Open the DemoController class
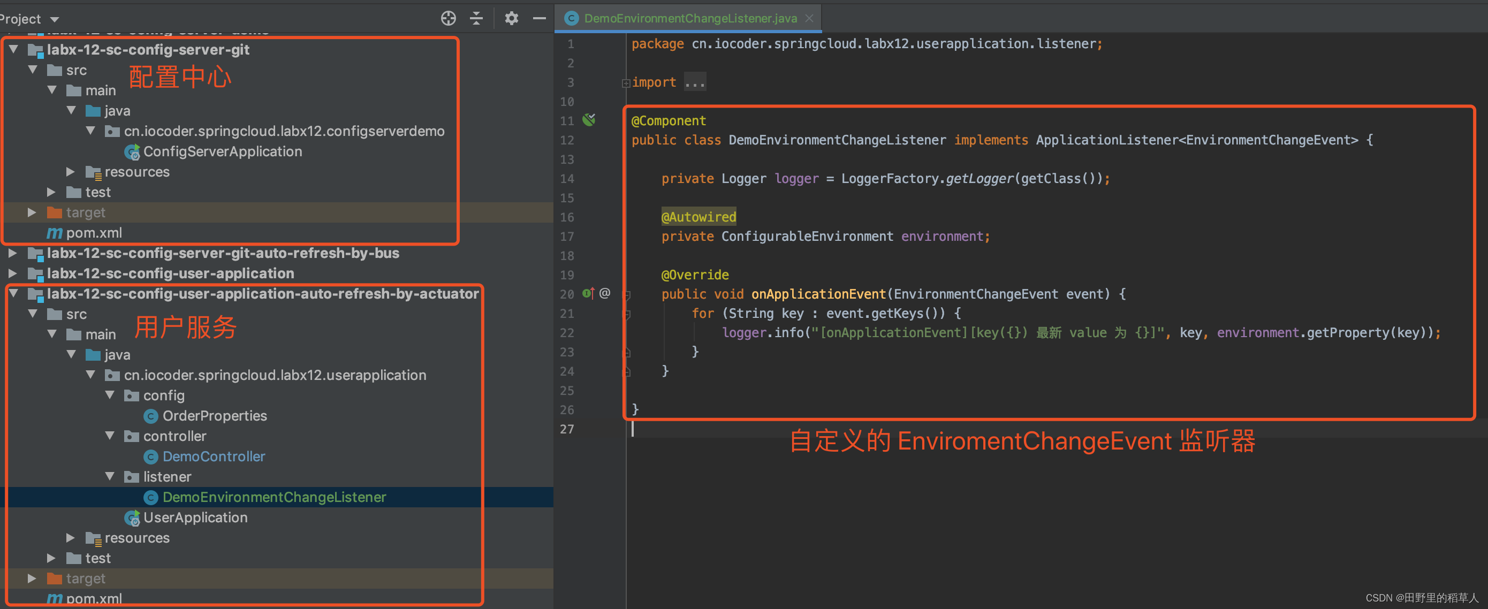Image resolution: width=1488 pixels, height=609 pixels. tap(214, 456)
